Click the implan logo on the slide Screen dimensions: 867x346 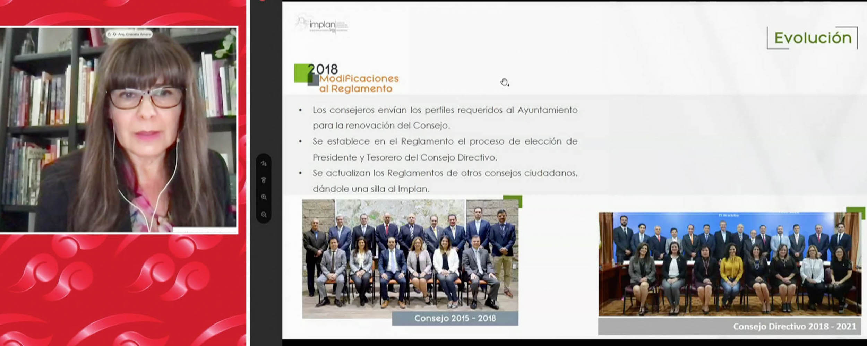[321, 24]
